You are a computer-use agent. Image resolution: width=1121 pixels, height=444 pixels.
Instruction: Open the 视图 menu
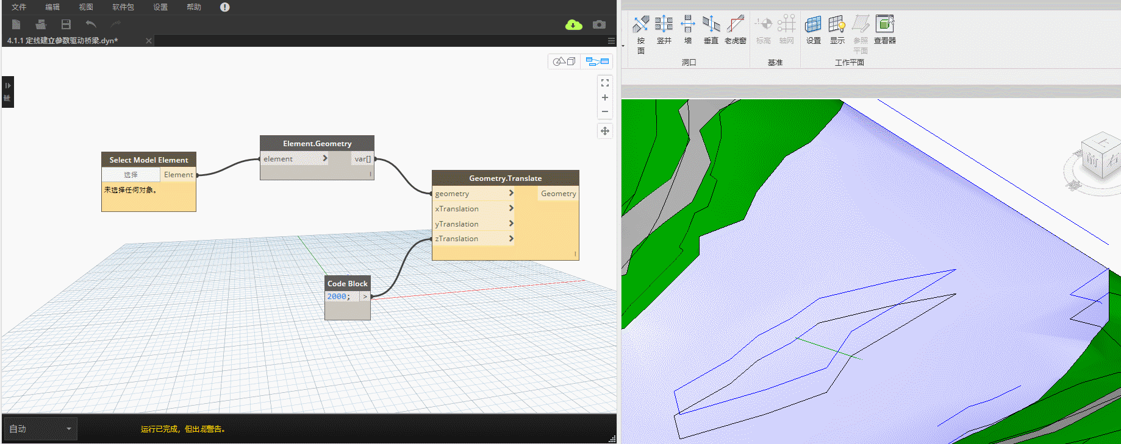click(x=86, y=7)
